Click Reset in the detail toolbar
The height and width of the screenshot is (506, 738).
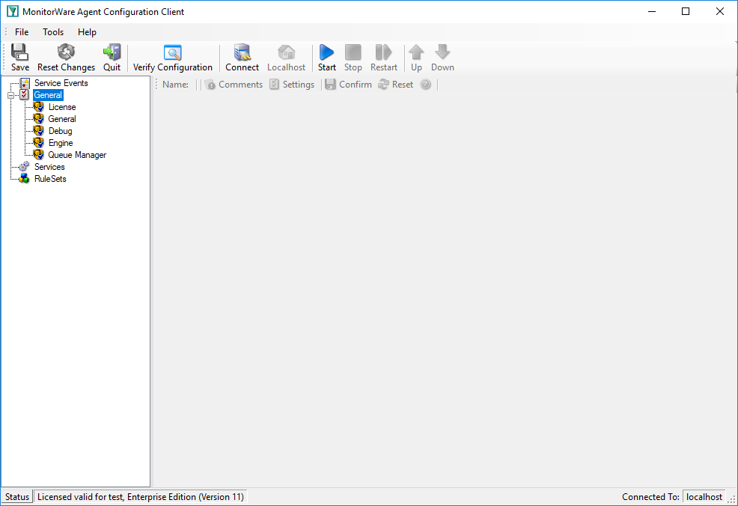coord(396,85)
